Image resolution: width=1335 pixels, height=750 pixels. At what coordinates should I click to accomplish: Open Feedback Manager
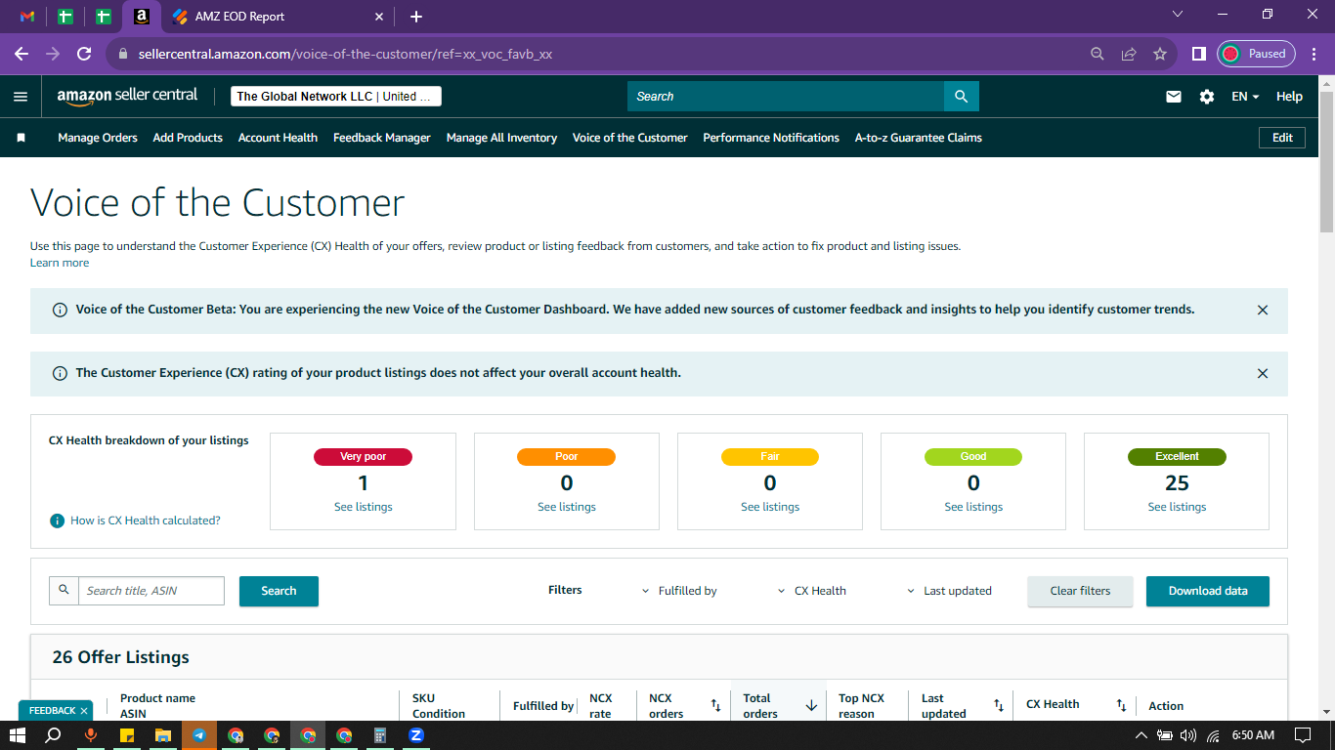point(382,138)
